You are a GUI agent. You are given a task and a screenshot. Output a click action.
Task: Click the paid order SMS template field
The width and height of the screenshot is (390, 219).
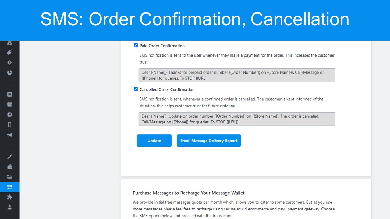237,75
